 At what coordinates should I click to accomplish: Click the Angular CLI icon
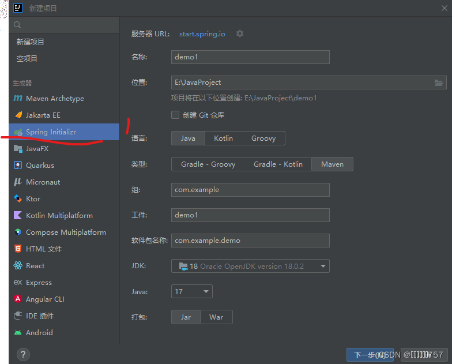18,299
